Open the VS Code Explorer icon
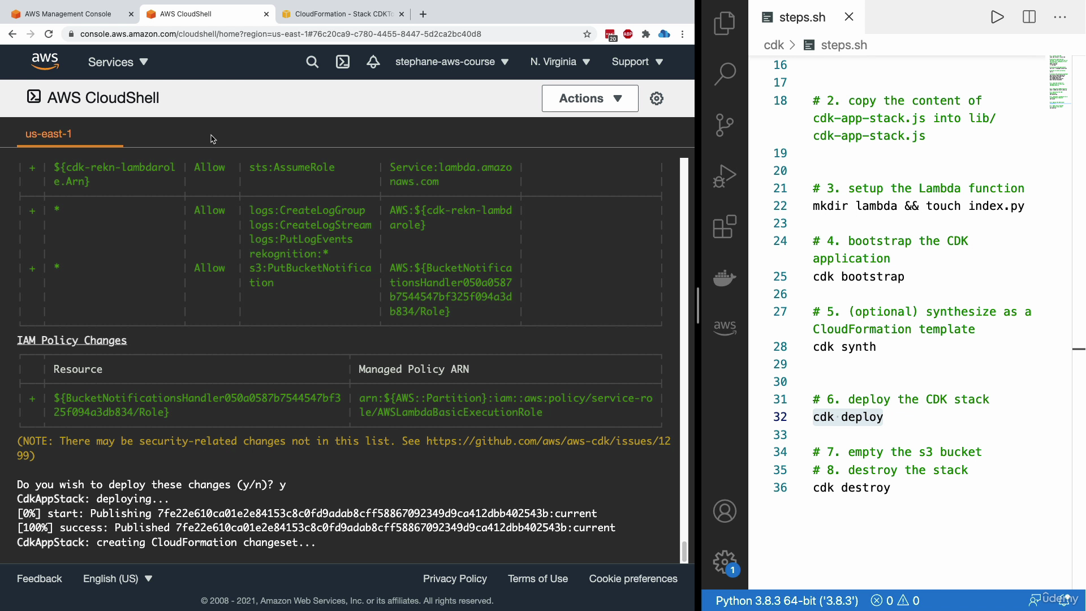The image size is (1086, 611). 725,23
